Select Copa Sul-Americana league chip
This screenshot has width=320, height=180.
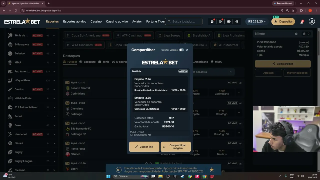pyautogui.click(x=87, y=35)
